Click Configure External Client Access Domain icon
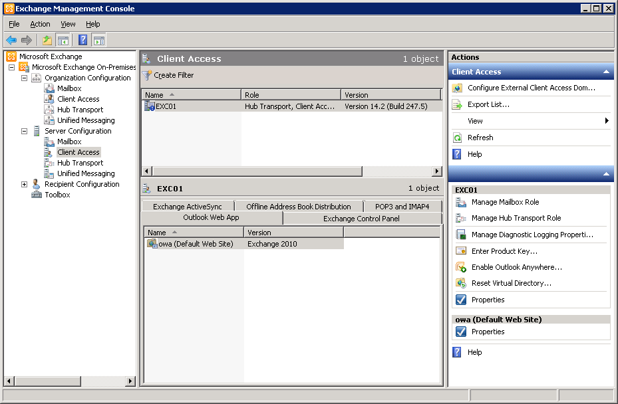 point(457,88)
